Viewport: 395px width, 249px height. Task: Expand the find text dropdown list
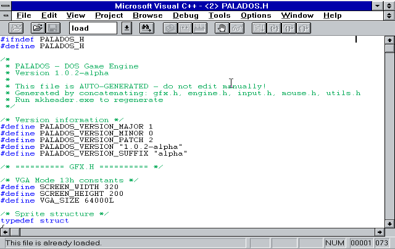pos(127,28)
